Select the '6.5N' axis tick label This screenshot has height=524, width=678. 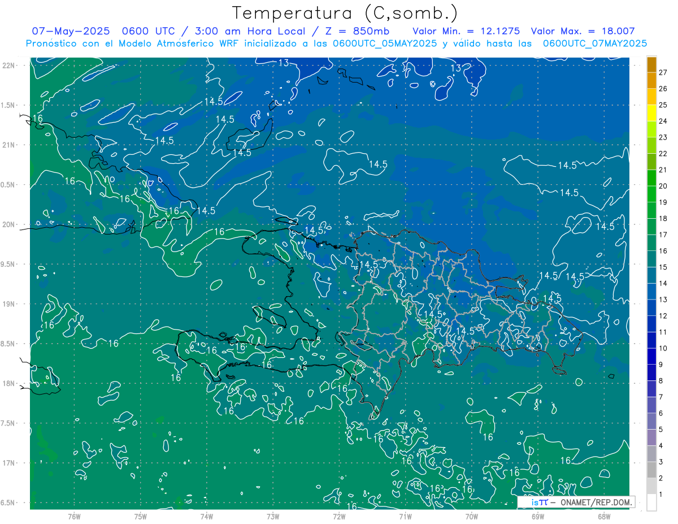8,503
